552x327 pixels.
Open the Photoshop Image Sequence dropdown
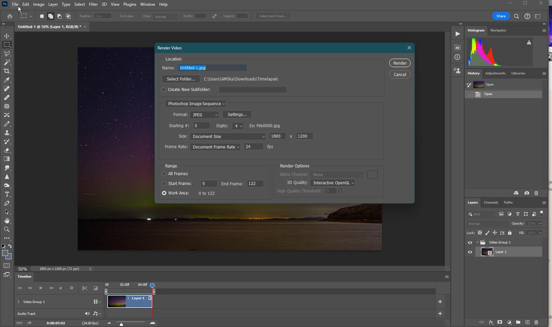coord(195,104)
